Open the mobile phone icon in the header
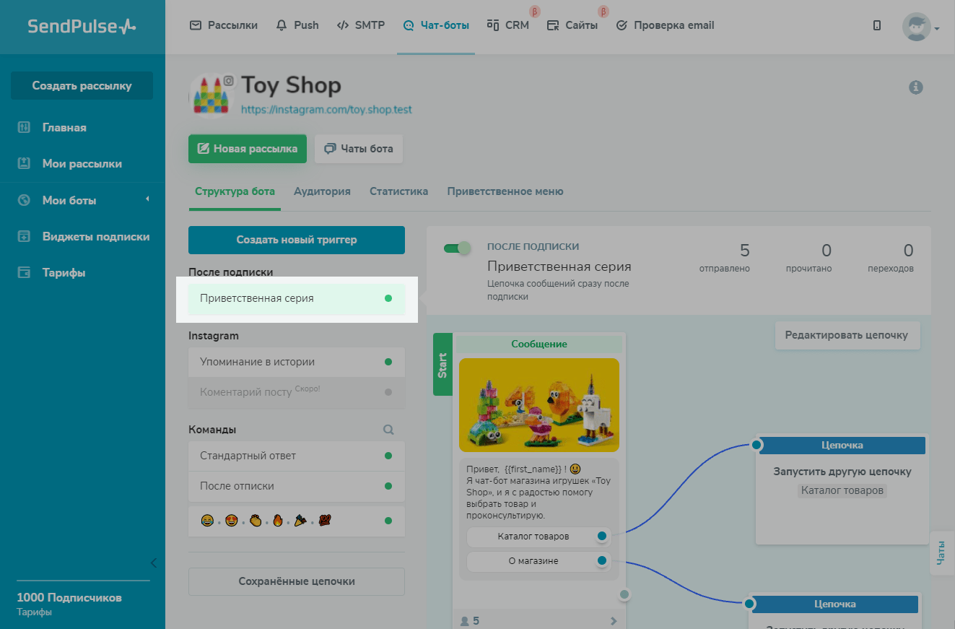The height and width of the screenshot is (629, 955). click(x=877, y=25)
